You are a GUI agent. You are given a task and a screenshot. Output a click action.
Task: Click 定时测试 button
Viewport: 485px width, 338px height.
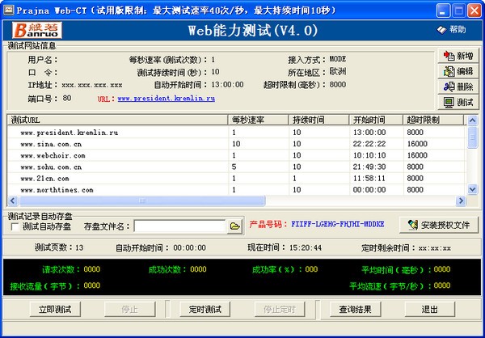(205, 309)
